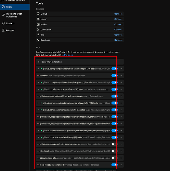This screenshot has width=170, height=171.
Task: Open the Tools settings section
Action: [15, 7]
